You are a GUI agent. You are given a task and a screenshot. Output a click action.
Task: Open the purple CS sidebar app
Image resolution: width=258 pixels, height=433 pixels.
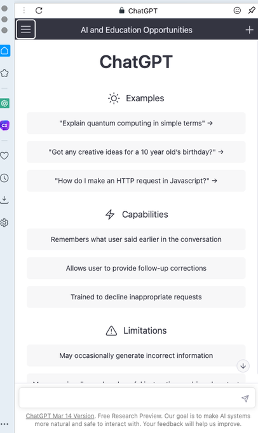tap(4, 125)
